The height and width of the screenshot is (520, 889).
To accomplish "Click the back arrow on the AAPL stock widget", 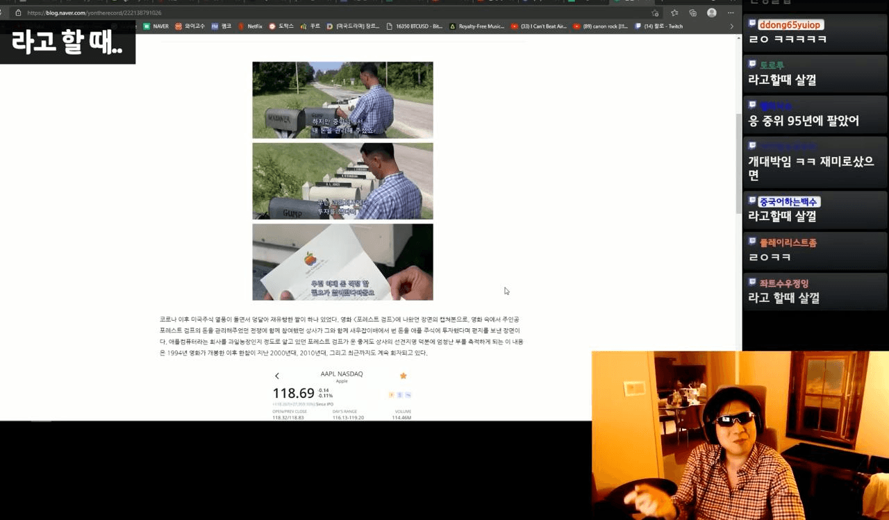I will tap(276, 375).
